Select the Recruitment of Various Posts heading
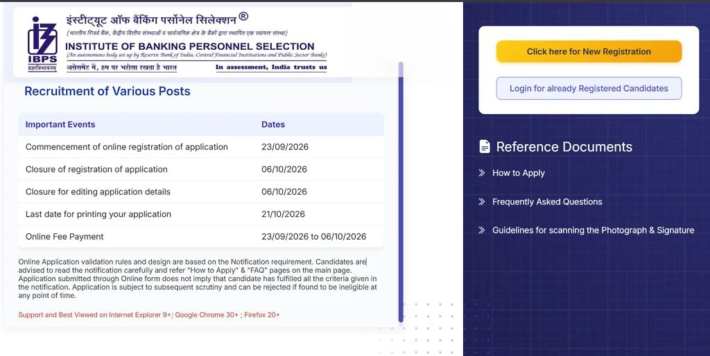 (x=107, y=91)
